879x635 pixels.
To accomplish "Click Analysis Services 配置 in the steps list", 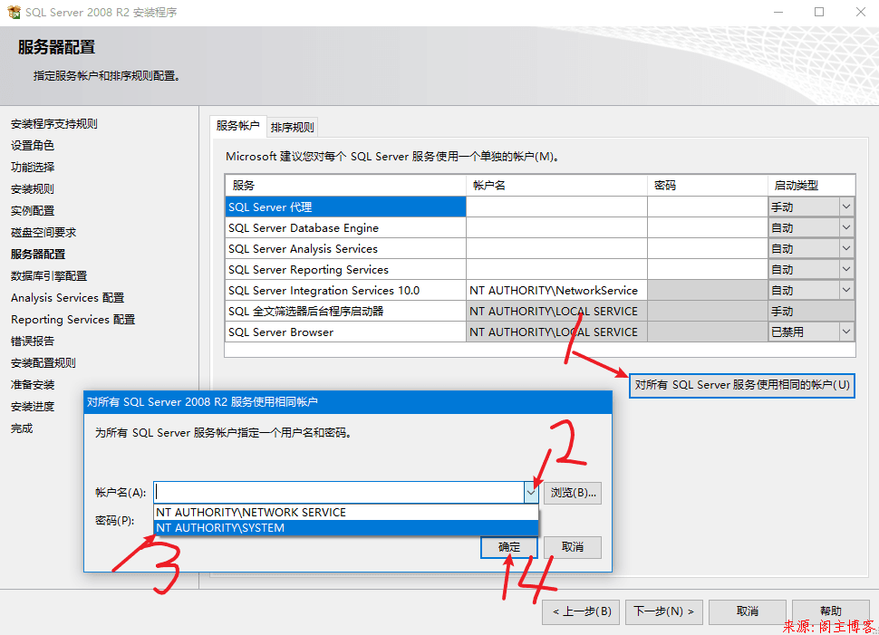I will [x=67, y=298].
